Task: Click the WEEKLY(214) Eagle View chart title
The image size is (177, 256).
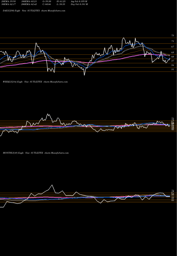Action: pos(35,82)
